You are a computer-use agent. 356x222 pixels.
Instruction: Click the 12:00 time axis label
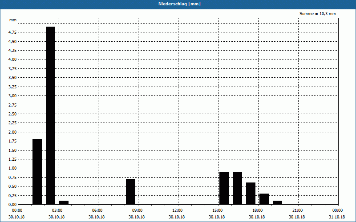tap(177, 210)
